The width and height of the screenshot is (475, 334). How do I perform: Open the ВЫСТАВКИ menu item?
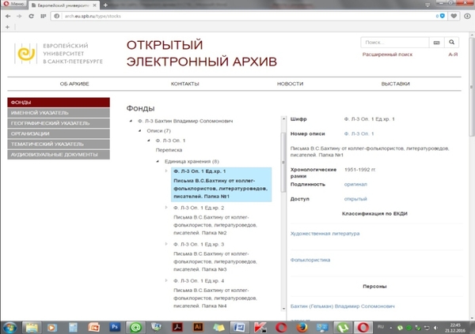point(395,84)
